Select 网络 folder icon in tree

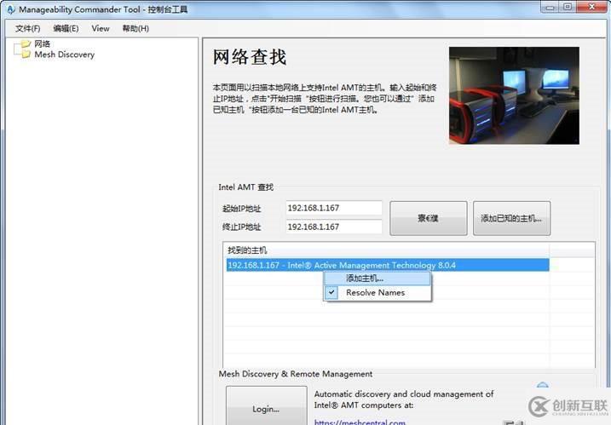(x=26, y=43)
